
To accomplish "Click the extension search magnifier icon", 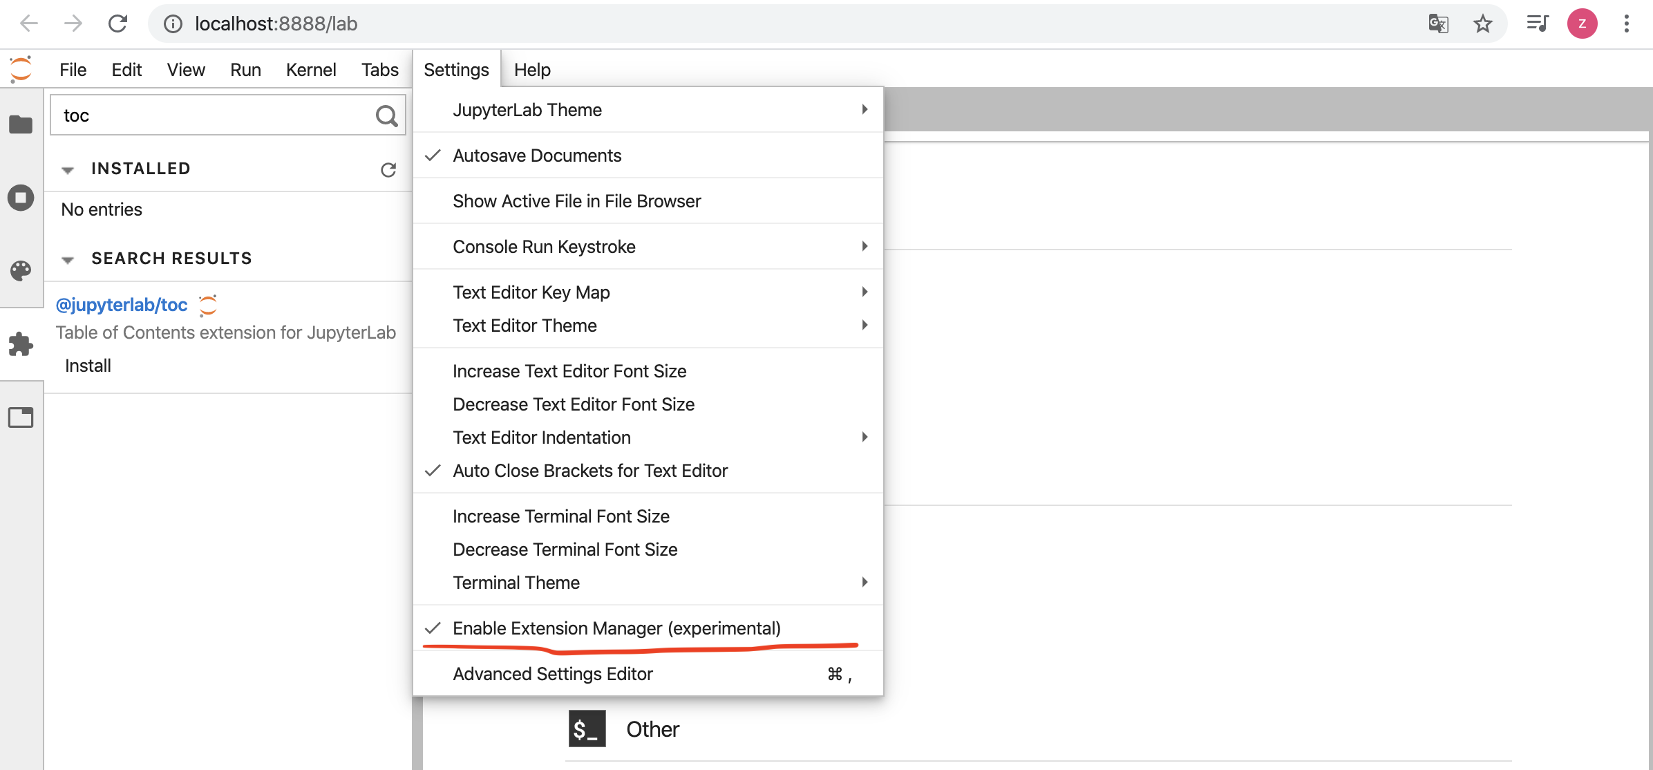I will (x=386, y=116).
